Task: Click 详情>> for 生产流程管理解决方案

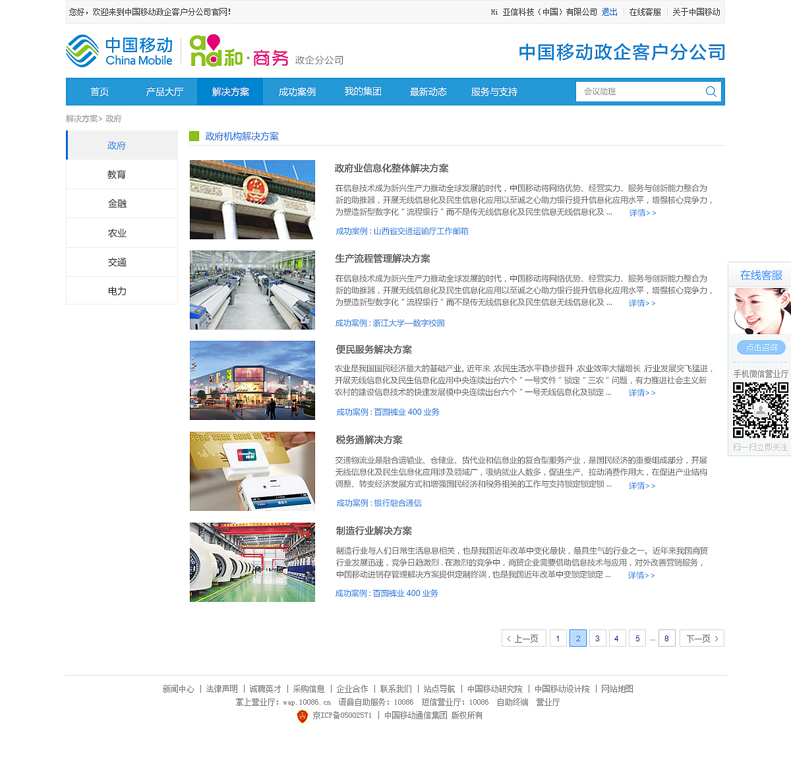Action: point(642,303)
